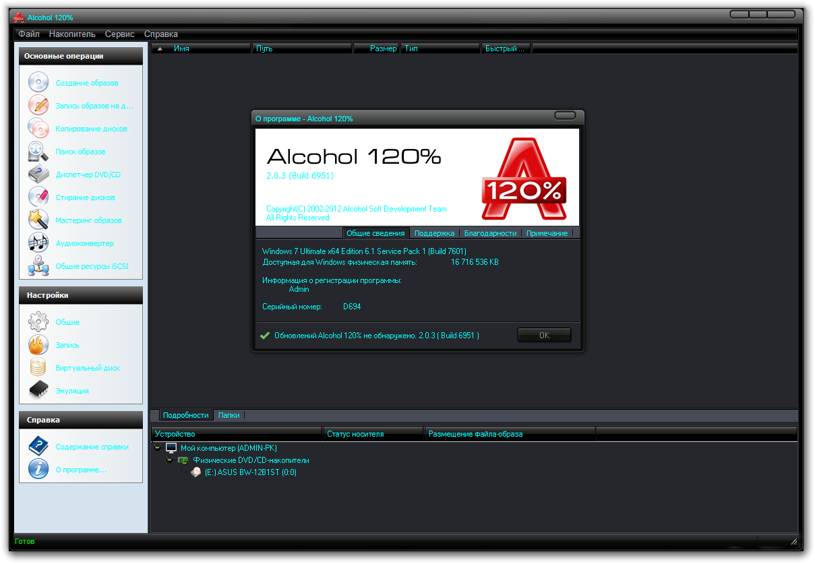Click the Диспетчер DVD/CD drive icon
Image resolution: width=815 pixels, height=564 pixels.
(x=38, y=174)
